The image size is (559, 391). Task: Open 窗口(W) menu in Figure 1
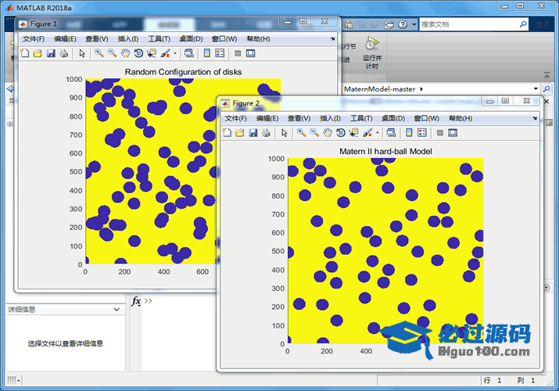(x=224, y=39)
